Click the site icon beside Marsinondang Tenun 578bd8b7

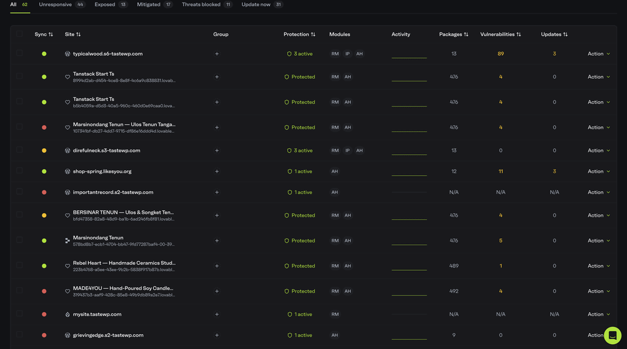click(67, 240)
